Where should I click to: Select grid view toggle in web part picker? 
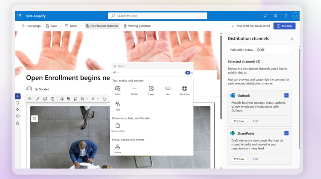[x=187, y=72]
